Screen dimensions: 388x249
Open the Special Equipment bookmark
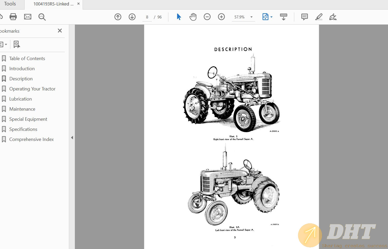(x=28, y=119)
